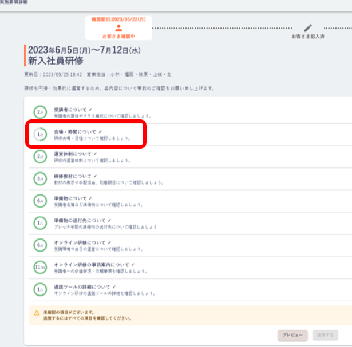Click the pencil icon beside オンライン研修について
This screenshot has height=347, width=352.
(109, 242)
